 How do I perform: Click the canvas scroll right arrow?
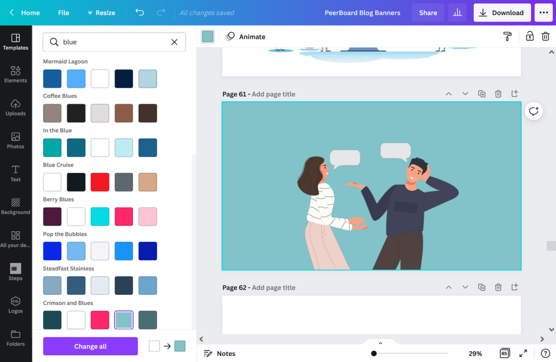click(542, 339)
